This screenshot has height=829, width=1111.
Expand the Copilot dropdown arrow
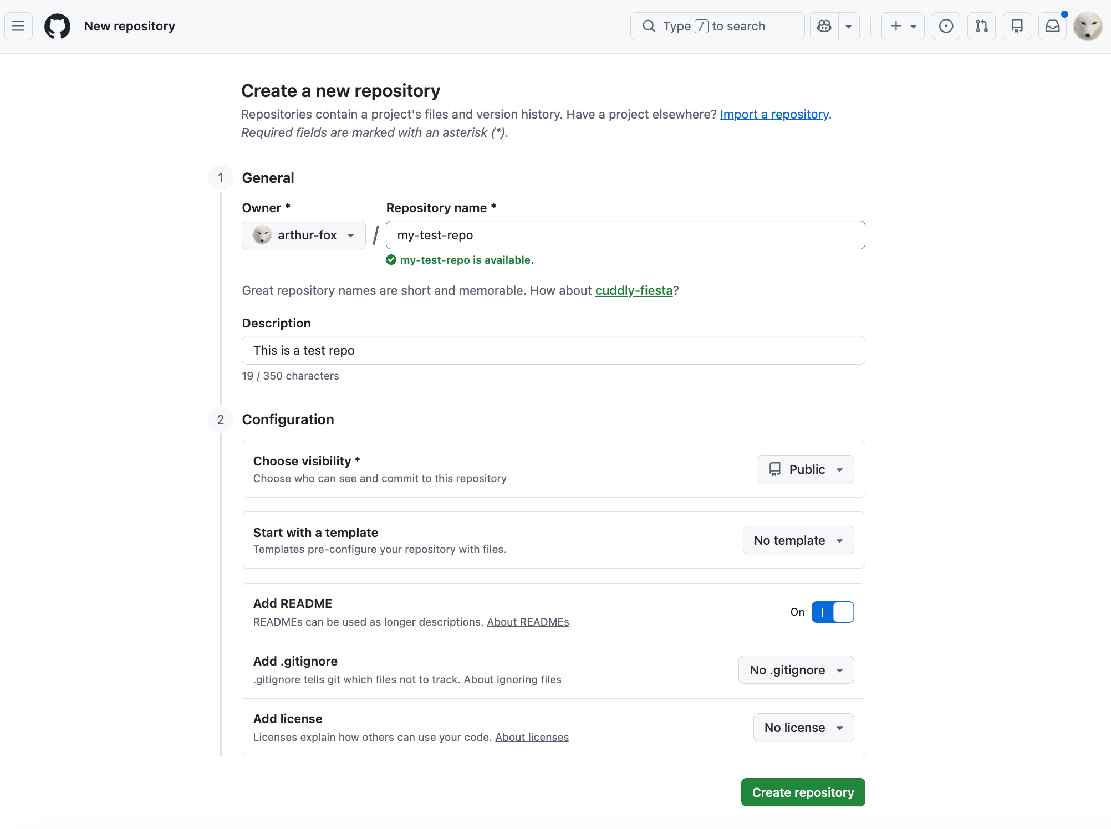[848, 26]
